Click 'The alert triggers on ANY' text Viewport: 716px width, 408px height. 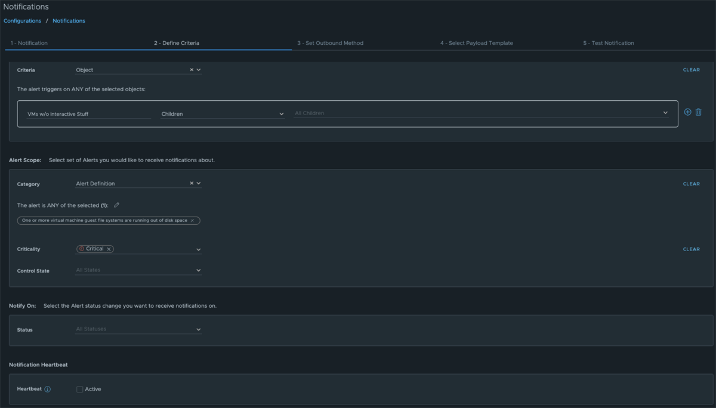click(x=81, y=89)
